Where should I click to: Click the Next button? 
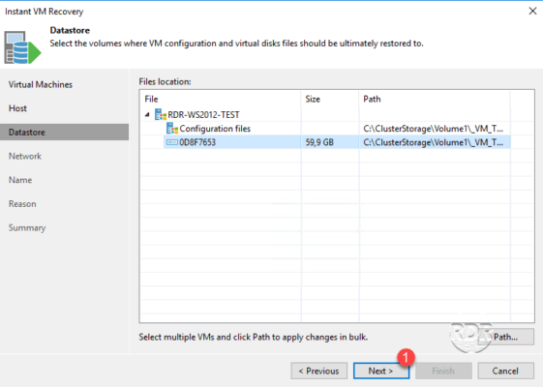point(381,371)
